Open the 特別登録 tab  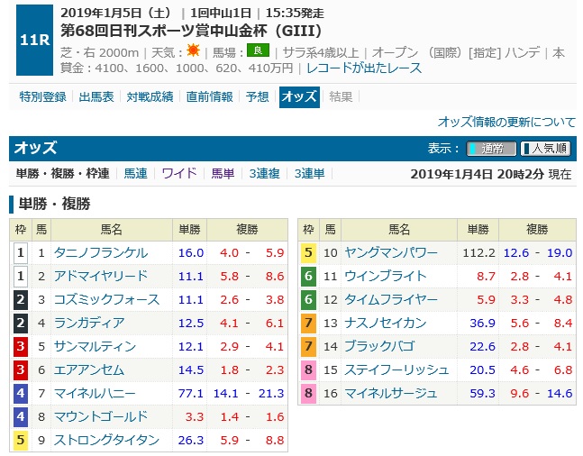coord(42,97)
